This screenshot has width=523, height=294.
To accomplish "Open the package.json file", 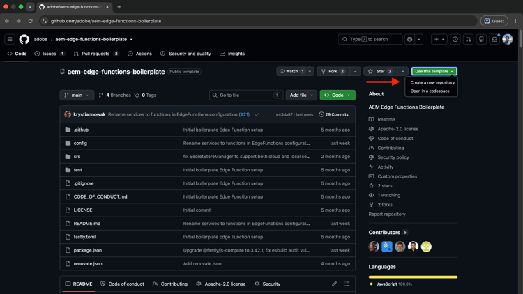I will click(88, 250).
